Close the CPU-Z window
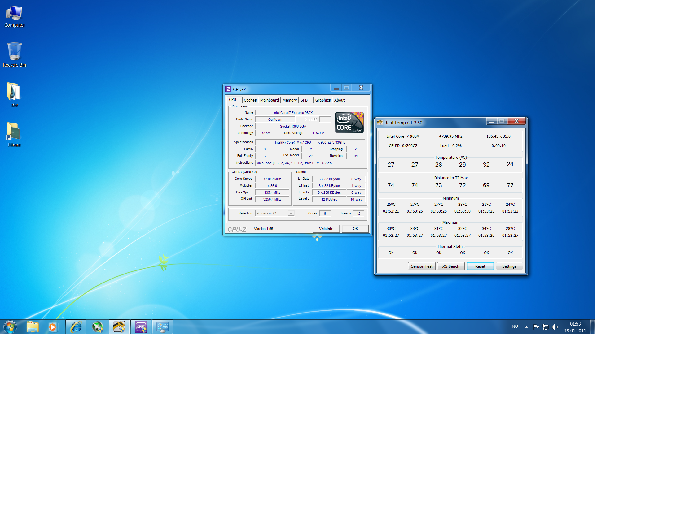 click(361, 88)
